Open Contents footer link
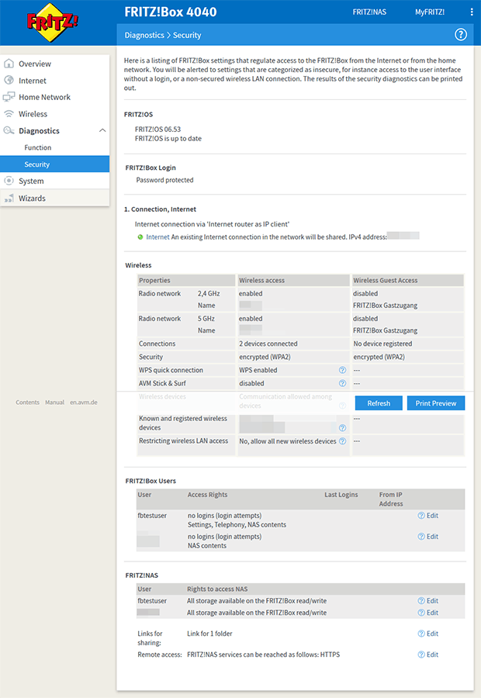 (x=28, y=403)
